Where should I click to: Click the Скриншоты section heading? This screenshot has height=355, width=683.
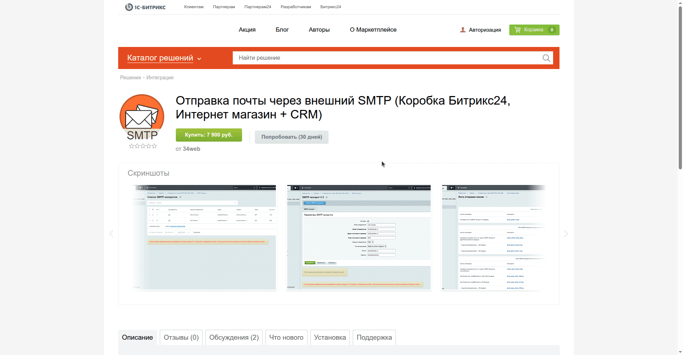148,173
